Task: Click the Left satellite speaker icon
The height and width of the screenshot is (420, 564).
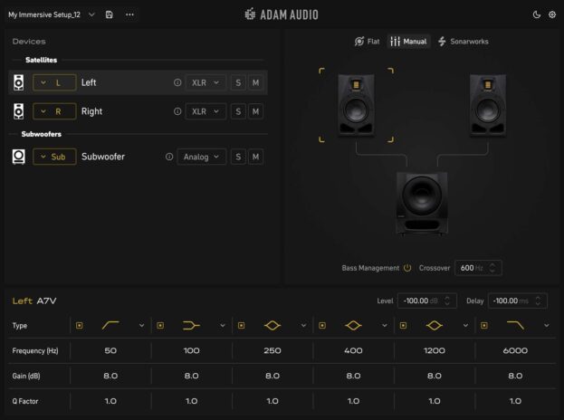Action: click(x=19, y=82)
